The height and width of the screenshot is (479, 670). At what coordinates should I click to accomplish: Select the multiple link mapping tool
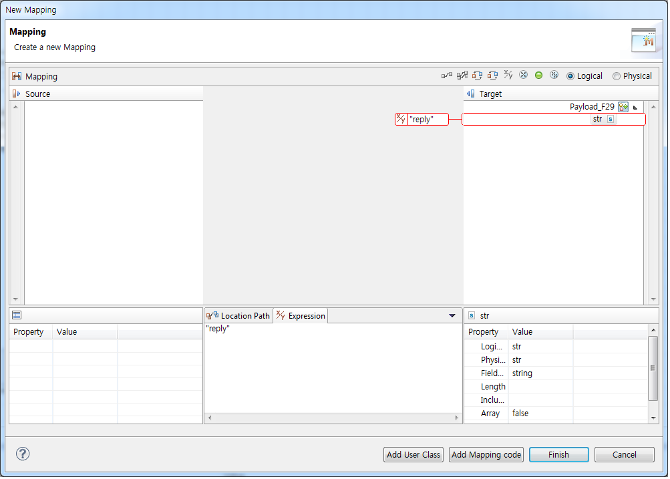coord(461,75)
